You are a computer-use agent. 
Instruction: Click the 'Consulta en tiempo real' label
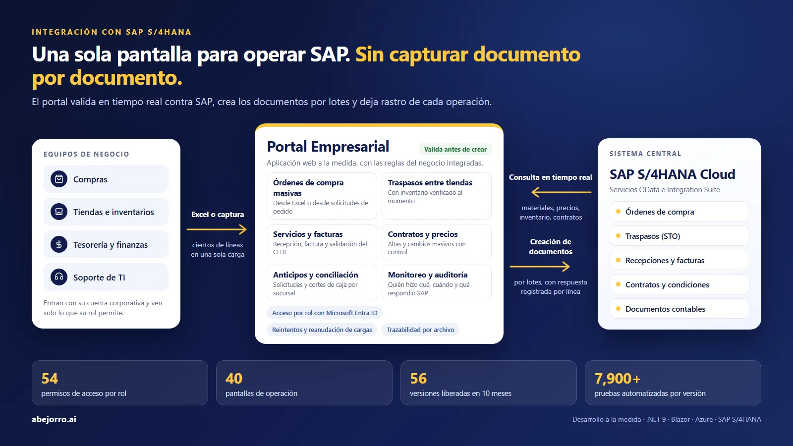pos(551,177)
